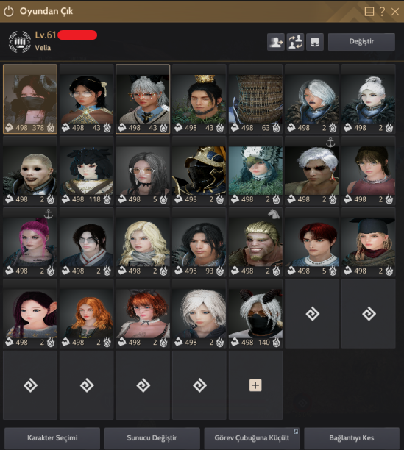Select the horned masked character with 378 energy
404x450 pixels.
(30, 99)
